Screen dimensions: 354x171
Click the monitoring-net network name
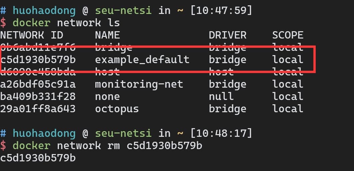tap(139, 84)
